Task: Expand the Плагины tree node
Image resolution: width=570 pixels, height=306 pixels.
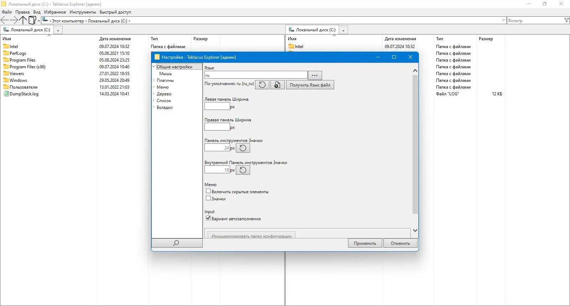Action: coord(154,80)
